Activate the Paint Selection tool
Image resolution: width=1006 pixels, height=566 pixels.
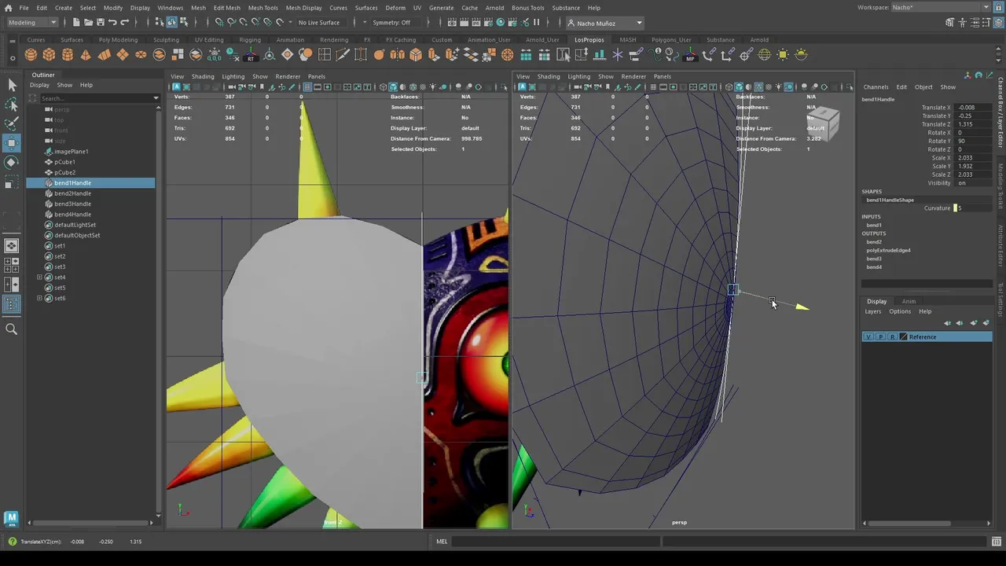coord(12,123)
